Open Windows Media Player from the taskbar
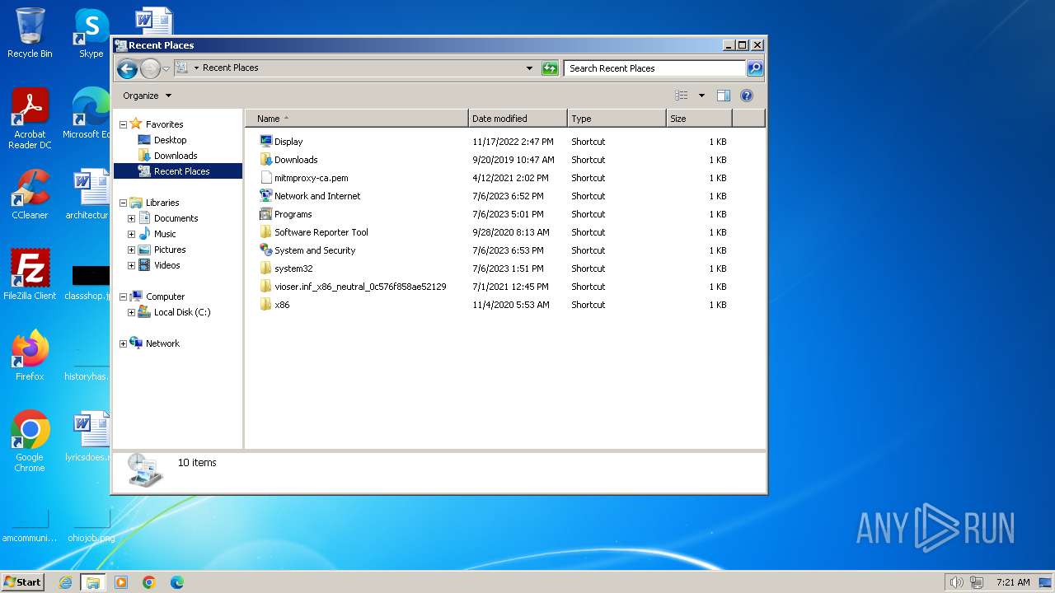The height and width of the screenshot is (593, 1055). coord(121,582)
